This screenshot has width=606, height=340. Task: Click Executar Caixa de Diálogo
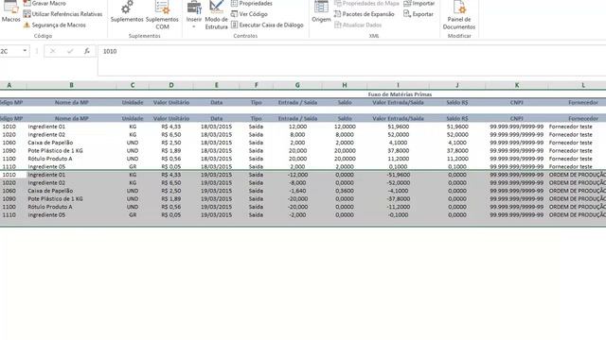click(x=267, y=25)
